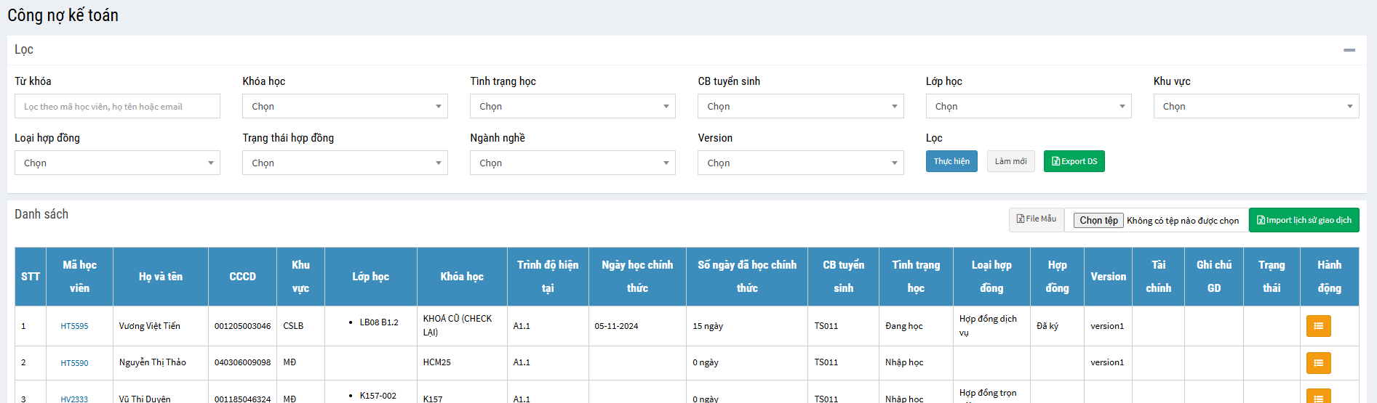Viewport: 1377px width, 403px height.
Task: Click Import lịch sử giao dịch button
Action: [1304, 220]
